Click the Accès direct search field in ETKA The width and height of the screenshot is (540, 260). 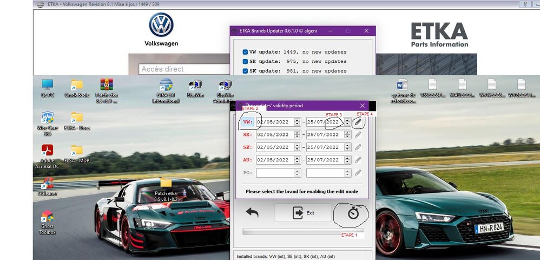tap(185, 69)
